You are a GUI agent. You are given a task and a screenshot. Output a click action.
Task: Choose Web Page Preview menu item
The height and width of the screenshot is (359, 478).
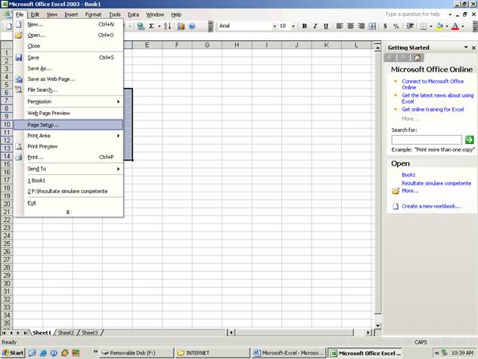tap(68, 114)
